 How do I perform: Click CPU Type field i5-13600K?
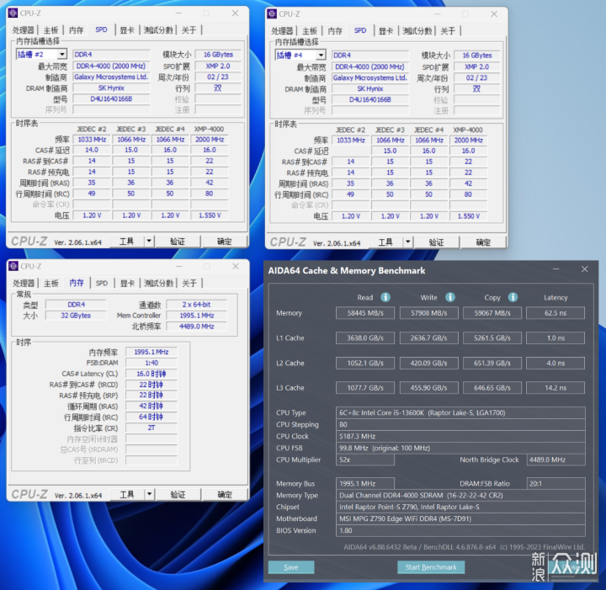pos(460,412)
